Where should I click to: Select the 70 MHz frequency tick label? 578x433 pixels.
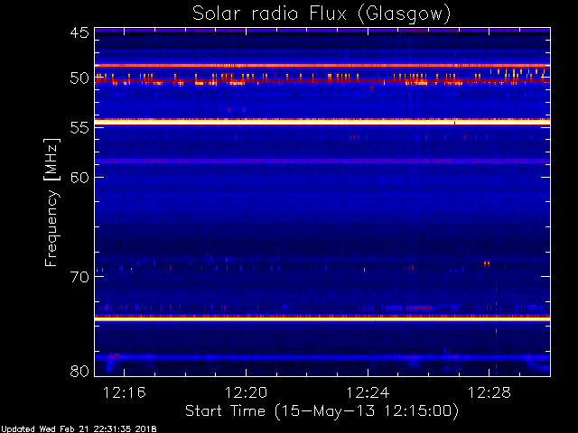(79, 277)
